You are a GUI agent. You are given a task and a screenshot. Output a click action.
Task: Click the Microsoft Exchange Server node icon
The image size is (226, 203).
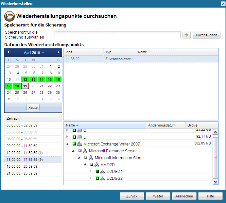pyautogui.click(x=85, y=151)
